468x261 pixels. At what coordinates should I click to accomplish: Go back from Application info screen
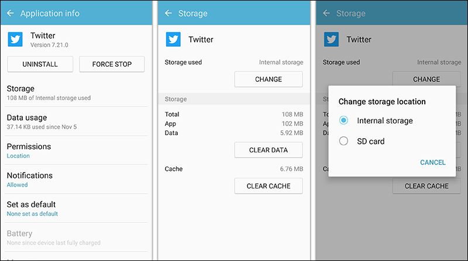coord(11,13)
